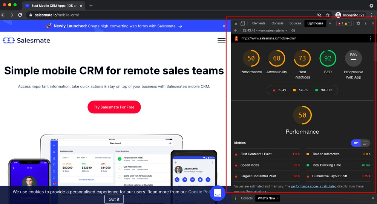This screenshot has height=204, width=377.
Task: Click the tracking protection eye icon
Action: click(x=319, y=15)
